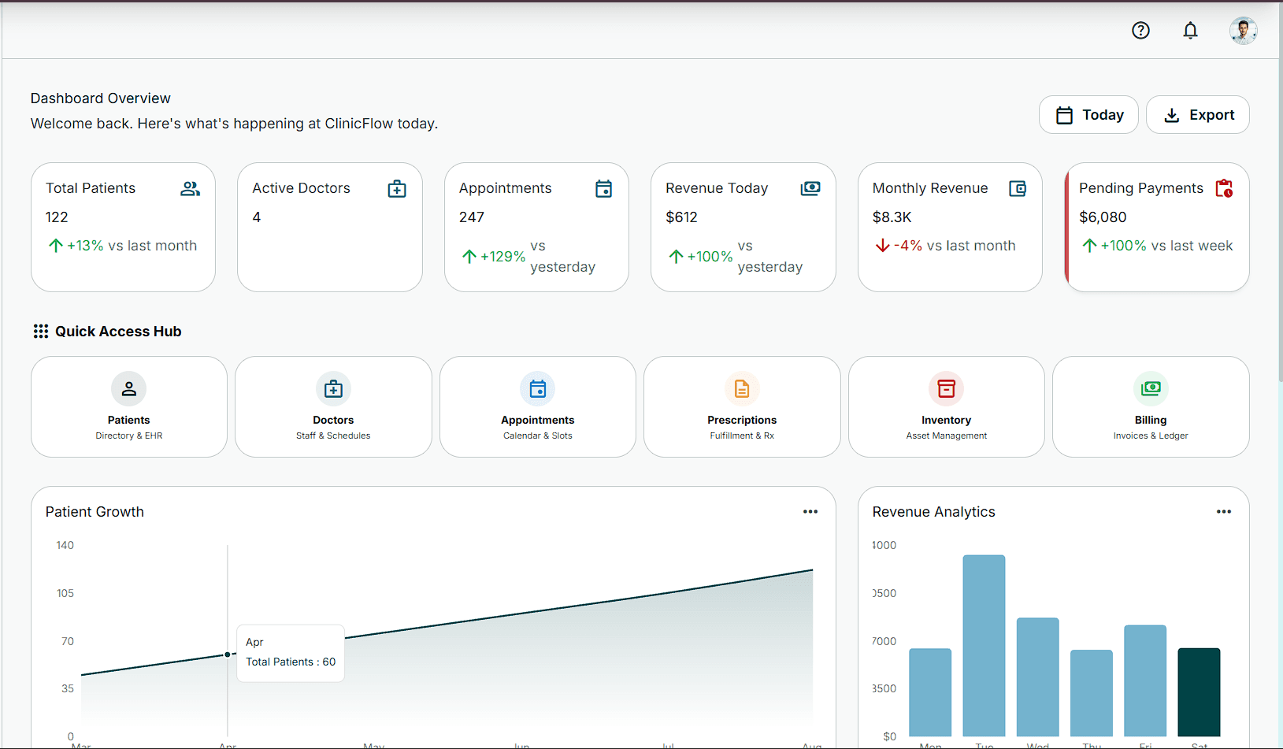Click the Wednesday revenue bar
This screenshot has height=749, width=1283.
click(1037, 677)
